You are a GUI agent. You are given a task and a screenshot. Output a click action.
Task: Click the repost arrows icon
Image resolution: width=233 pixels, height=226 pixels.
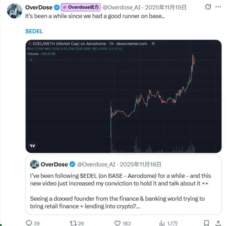coord(73,223)
